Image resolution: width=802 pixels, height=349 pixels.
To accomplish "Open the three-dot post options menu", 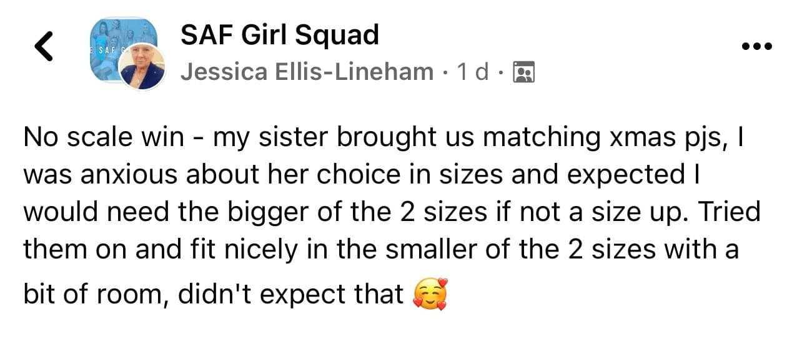I will pyautogui.click(x=757, y=46).
